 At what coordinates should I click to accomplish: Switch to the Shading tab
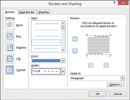[44, 12]
